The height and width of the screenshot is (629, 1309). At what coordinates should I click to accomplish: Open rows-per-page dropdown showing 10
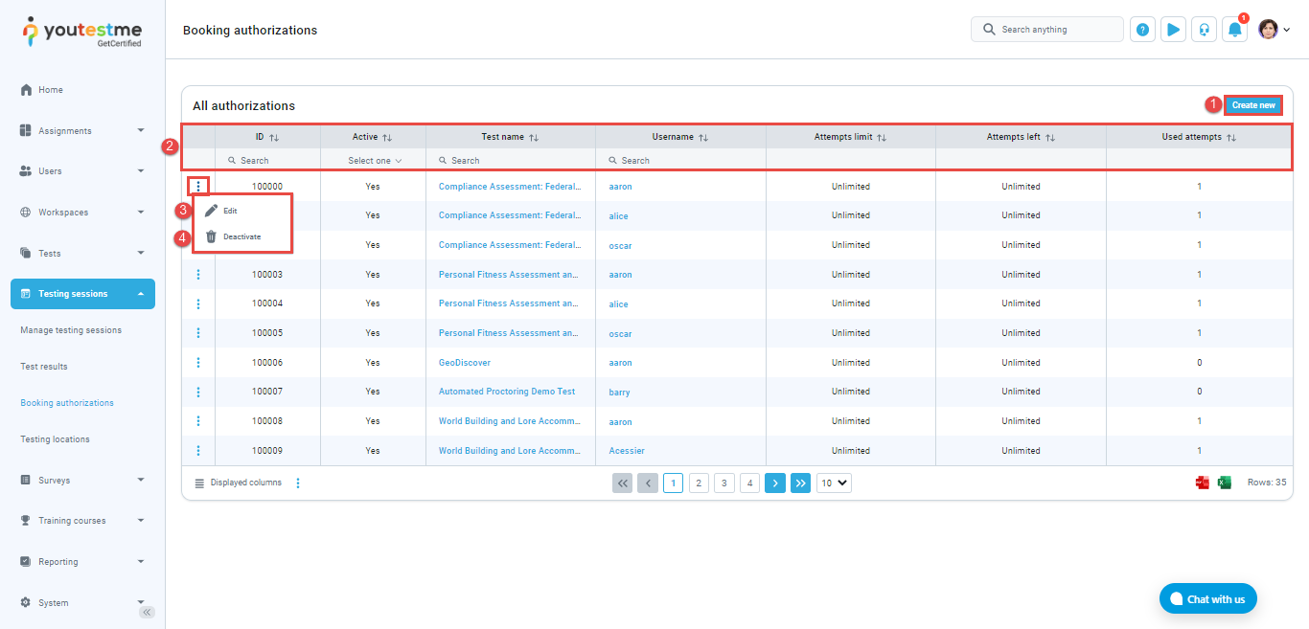(834, 483)
